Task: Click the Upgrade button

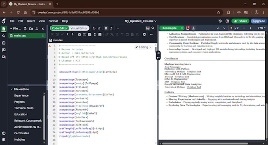Action: pyautogui.click(x=259, y=21)
